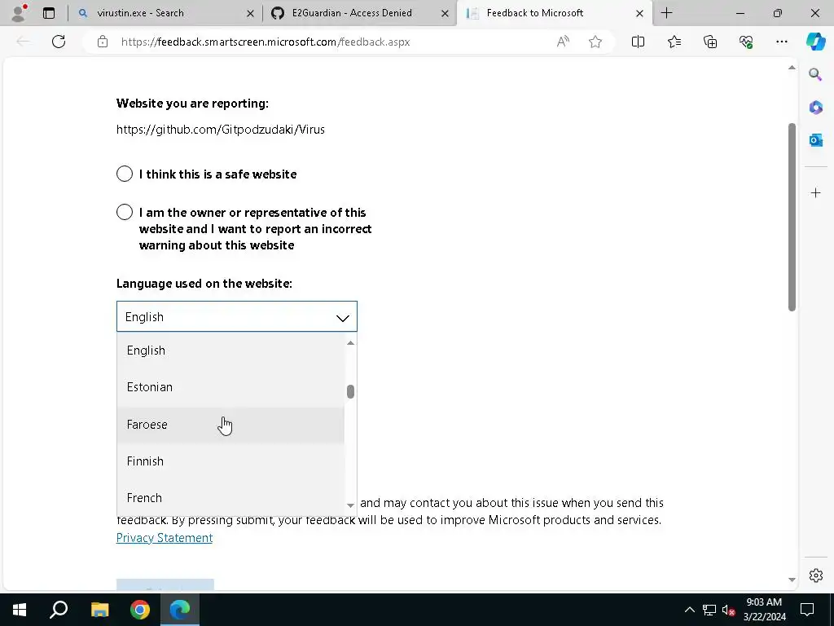The image size is (834, 626).
Task: Open sidebar Search icon
Action: [815, 74]
